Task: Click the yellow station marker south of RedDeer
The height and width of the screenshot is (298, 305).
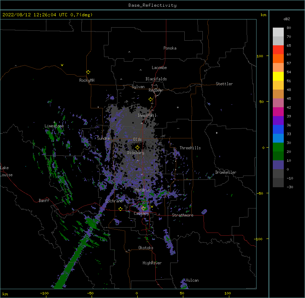Action: [x=150, y=99]
